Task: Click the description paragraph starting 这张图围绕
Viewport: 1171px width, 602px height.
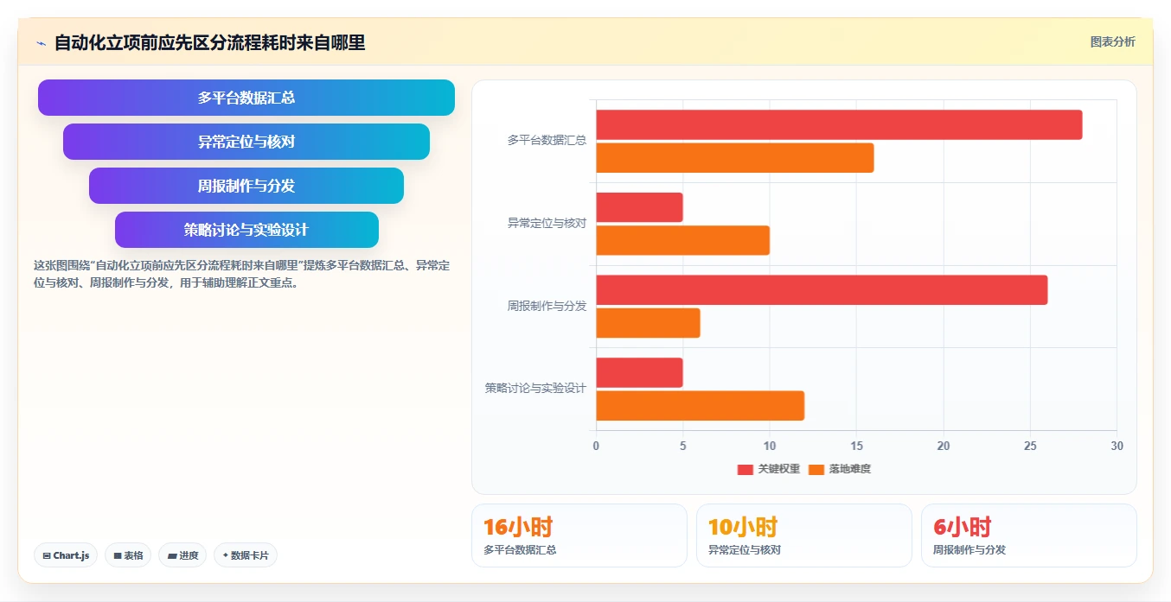Action: tap(241, 274)
